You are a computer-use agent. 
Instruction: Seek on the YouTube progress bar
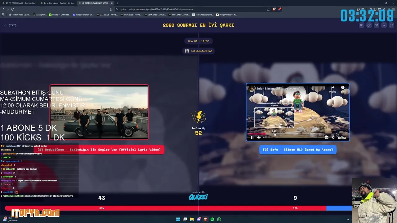pos(297,134)
